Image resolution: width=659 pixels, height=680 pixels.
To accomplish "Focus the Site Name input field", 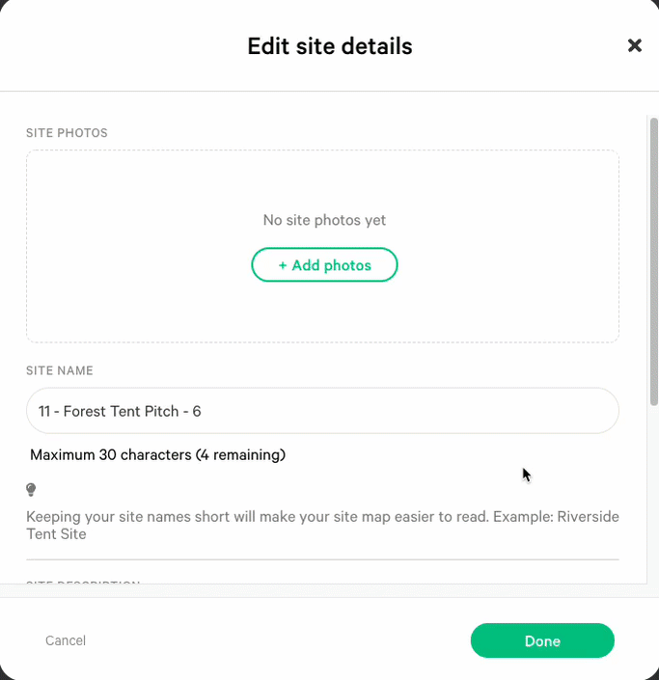I will point(322,411).
